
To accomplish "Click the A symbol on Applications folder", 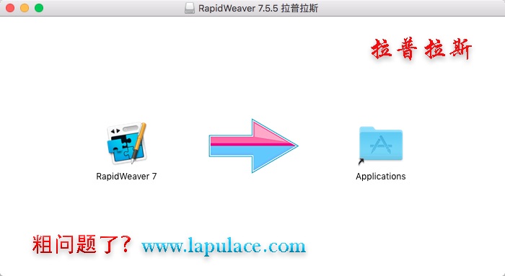I will pos(381,145).
